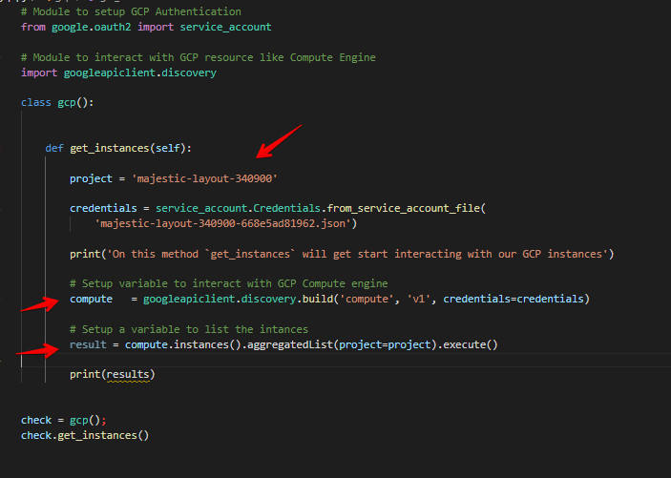Image resolution: width=671 pixels, height=478 pixels.
Task: Click "service_account" in the from-import line
Action: pyautogui.click(x=225, y=27)
